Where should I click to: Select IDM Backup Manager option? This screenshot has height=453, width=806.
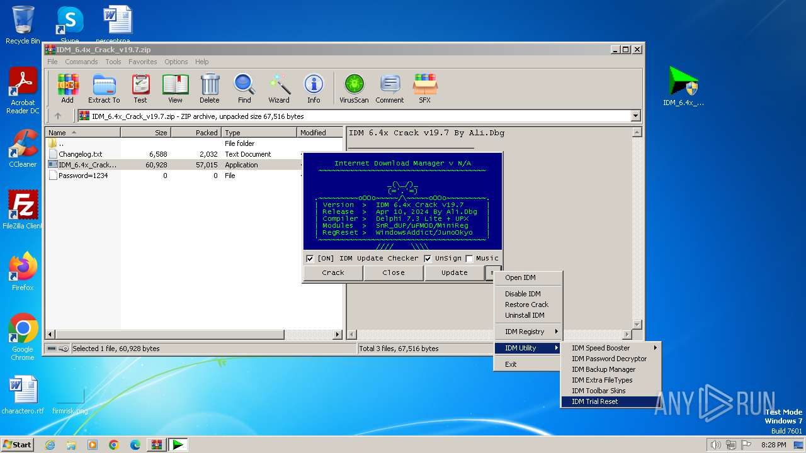tap(610, 369)
